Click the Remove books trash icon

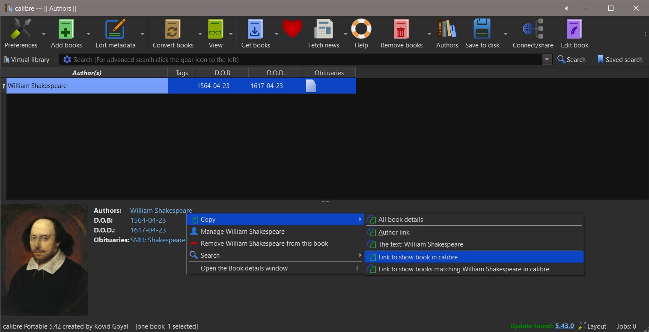401,29
